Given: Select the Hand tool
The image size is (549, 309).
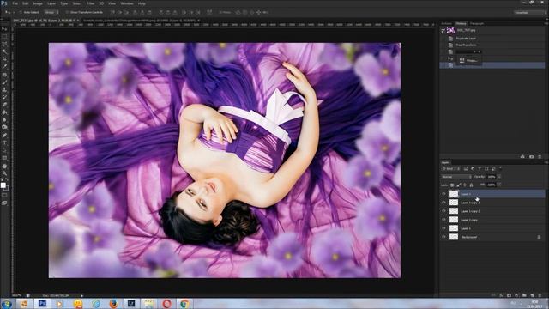Looking at the screenshot, I should click(x=4, y=166).
